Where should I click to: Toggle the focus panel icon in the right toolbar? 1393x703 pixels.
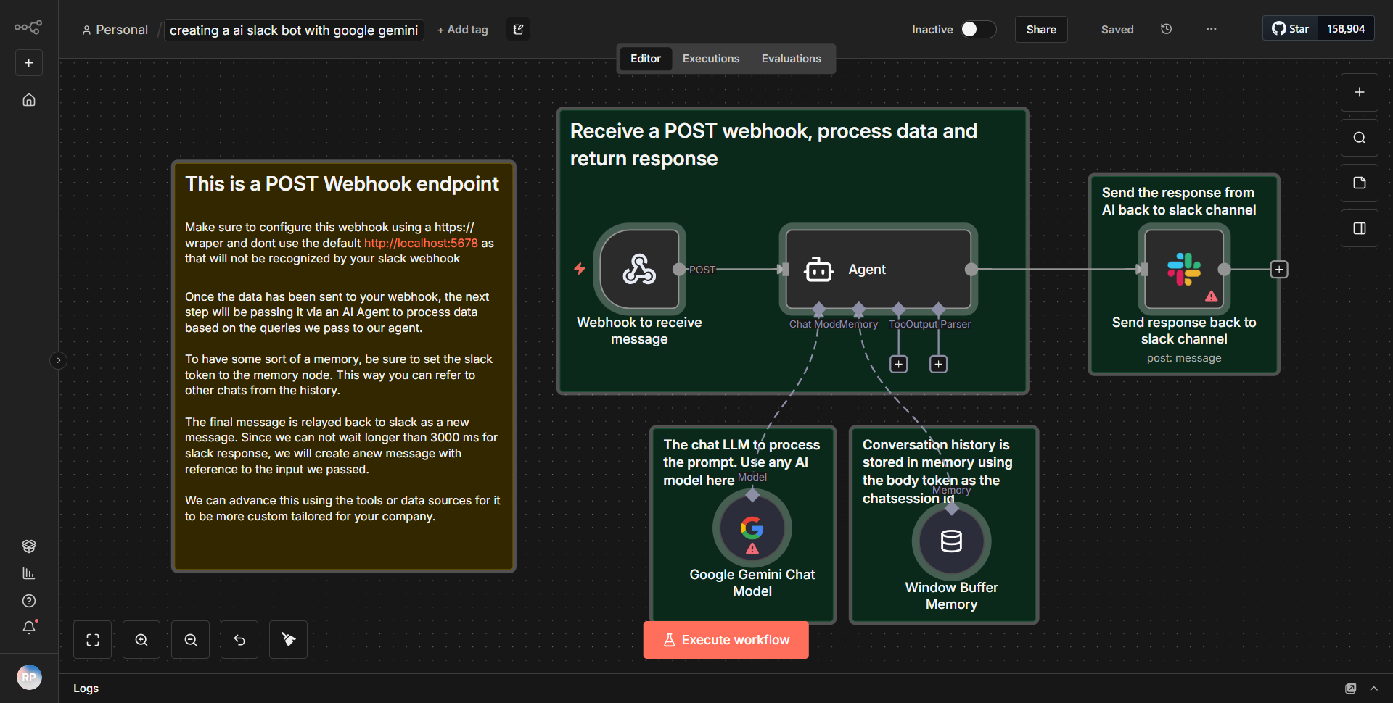[1360, 228]
